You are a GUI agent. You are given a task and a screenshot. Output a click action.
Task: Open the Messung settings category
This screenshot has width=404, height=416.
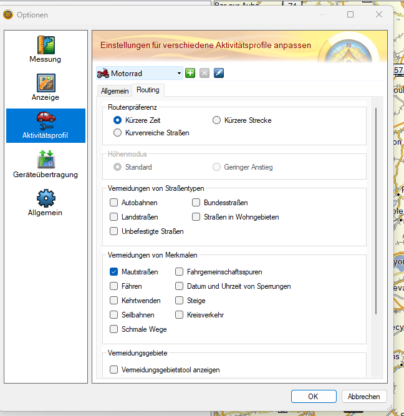(46, 49)
